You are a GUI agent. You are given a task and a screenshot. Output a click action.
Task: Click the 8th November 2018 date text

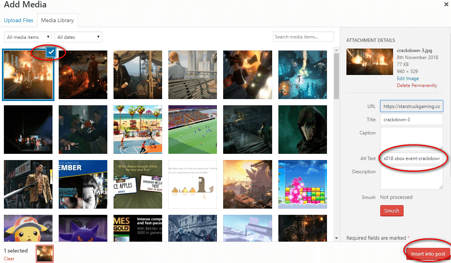(x=417, y=57)
